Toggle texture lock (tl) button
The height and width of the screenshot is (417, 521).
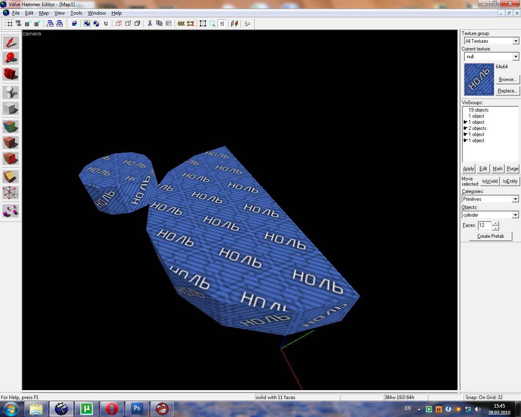point(222,24)
